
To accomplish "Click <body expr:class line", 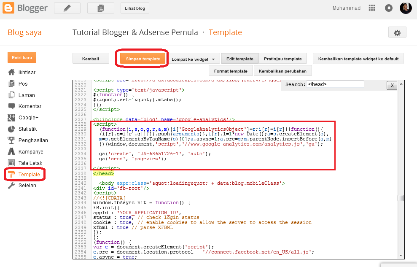I will [x=192, y=183].
